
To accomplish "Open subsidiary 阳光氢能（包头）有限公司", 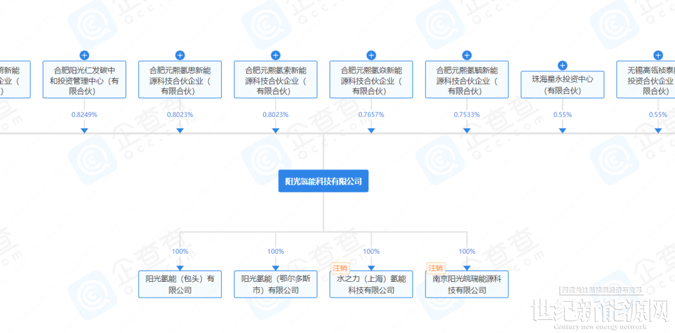I will click(x=180, y=284).
